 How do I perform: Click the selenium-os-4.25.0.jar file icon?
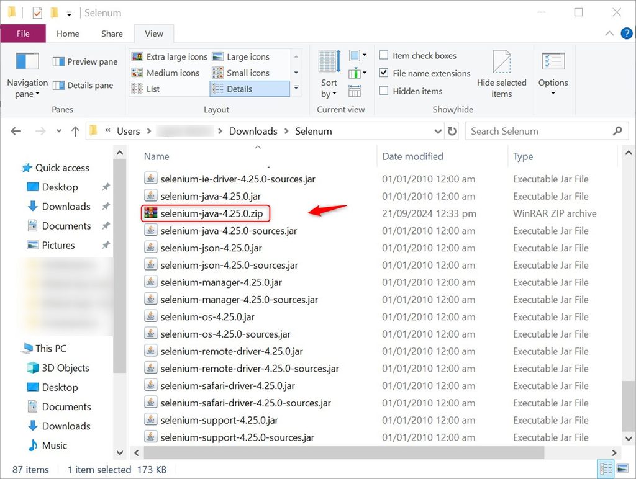[x=150, y=316]
